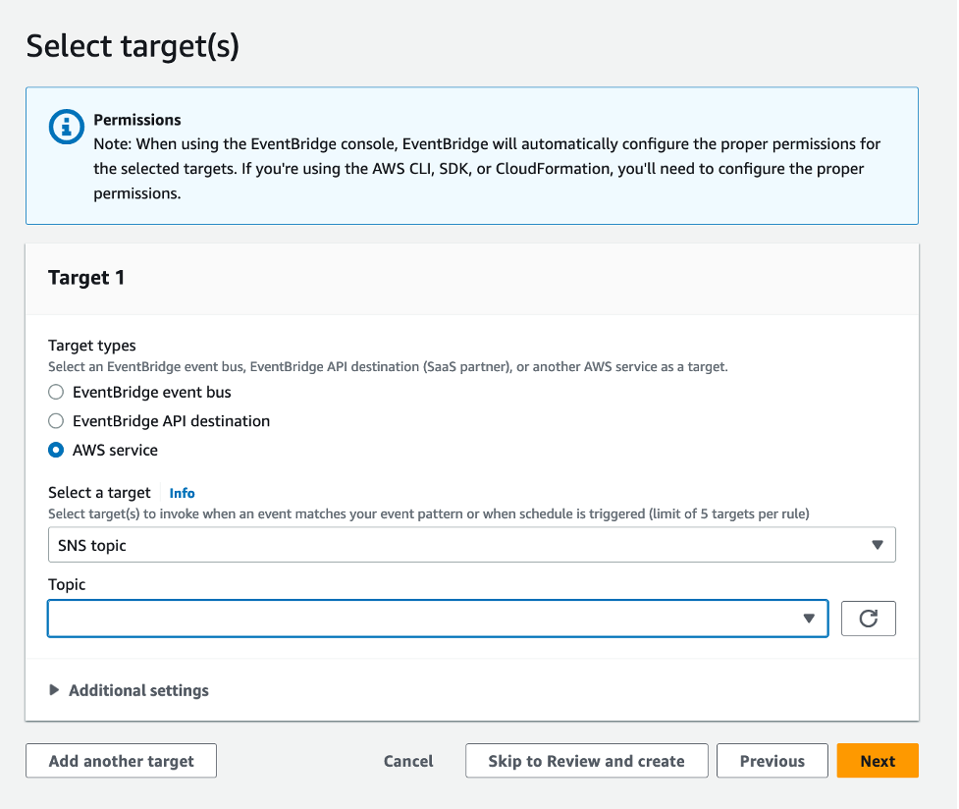Open the Topic selection dropdown
Screen dimensions: 959x809
pyautogui.click(x=438, y=618)
